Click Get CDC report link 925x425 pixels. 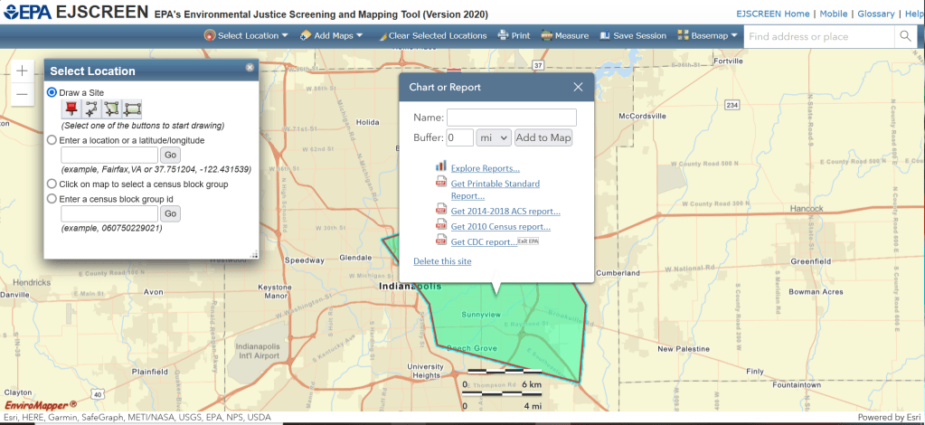[485, 242]
